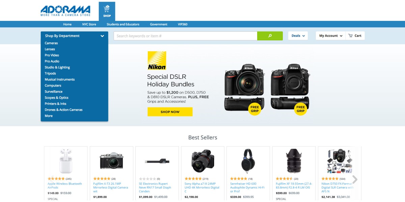Click the carousel next arrow in Best Sellers

(x=355, y=179)
